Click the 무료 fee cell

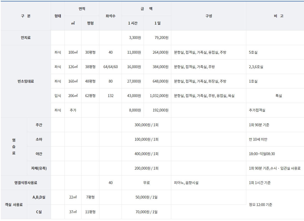point(146,183)
